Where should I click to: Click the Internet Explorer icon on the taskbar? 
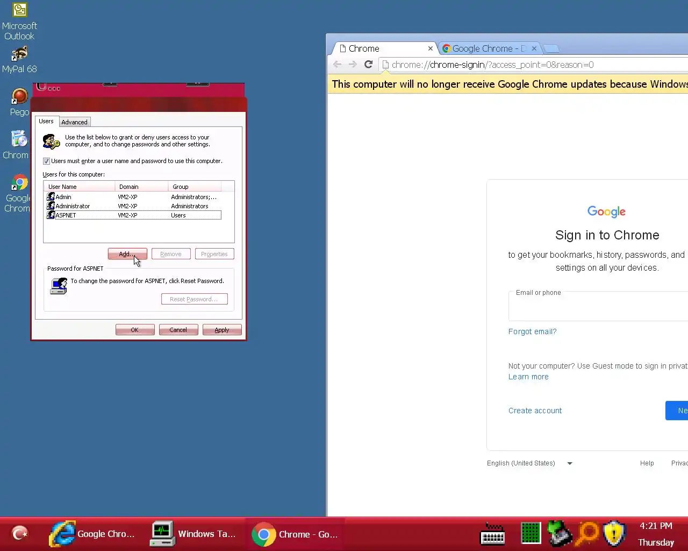(x=62, y=534)
